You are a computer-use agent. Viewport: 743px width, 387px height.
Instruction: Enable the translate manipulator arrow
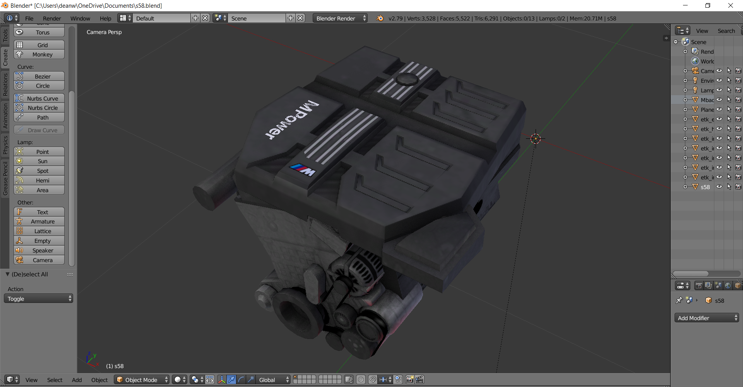tap(231, 380)
